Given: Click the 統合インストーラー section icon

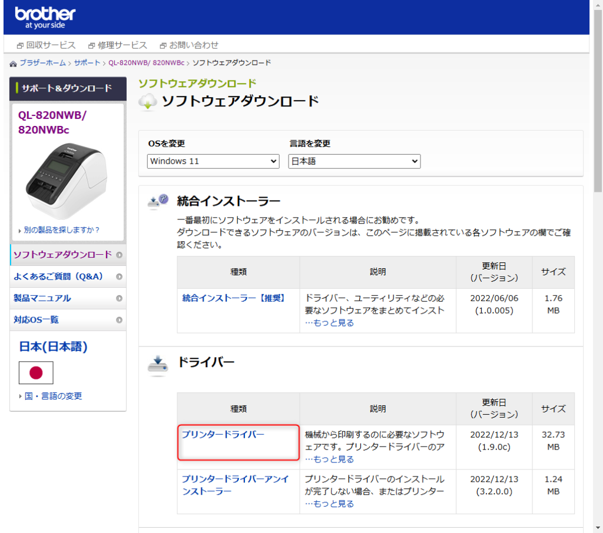Looking at the screenshot, I should pyautogui.click(x=158, y=201).
